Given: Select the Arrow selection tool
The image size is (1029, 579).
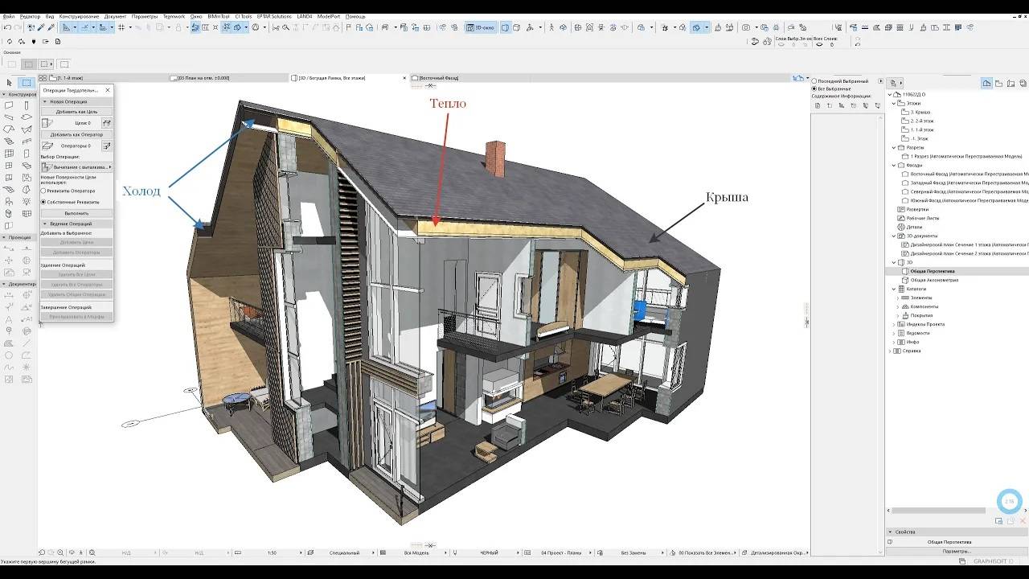Looking at the screenshot, I should (9, 83).
